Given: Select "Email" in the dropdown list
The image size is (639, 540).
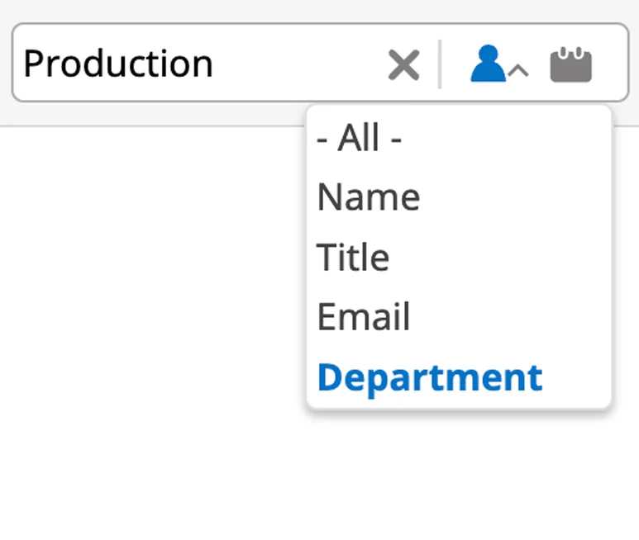Looking at the screenshot, I should point(364,316).
